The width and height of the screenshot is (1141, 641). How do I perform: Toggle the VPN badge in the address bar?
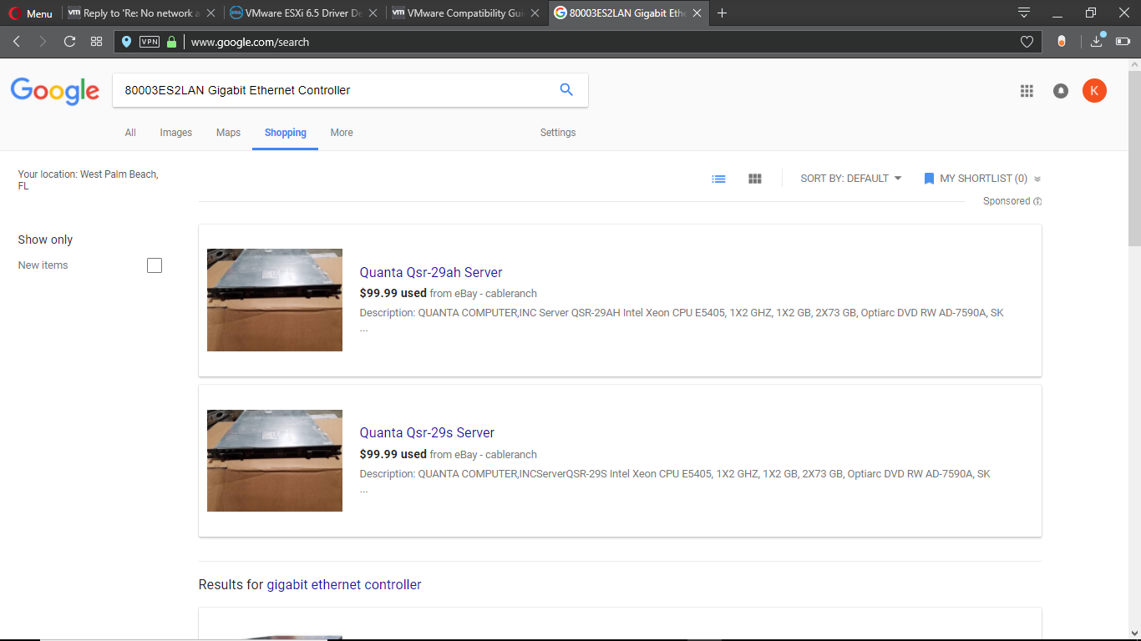tap(150, 42)
